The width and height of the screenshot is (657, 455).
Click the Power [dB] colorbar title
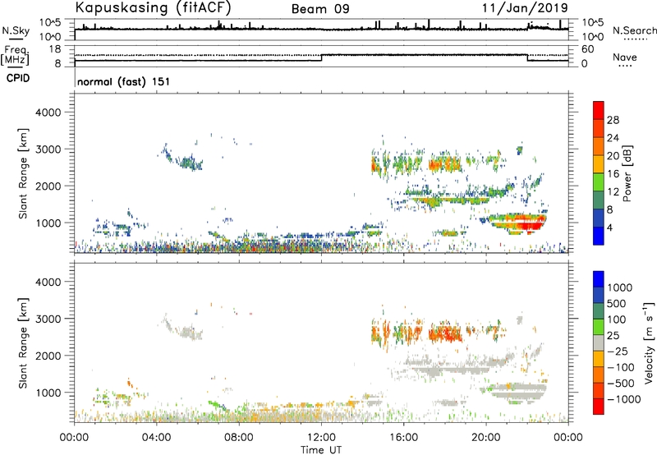pos(627,173)
